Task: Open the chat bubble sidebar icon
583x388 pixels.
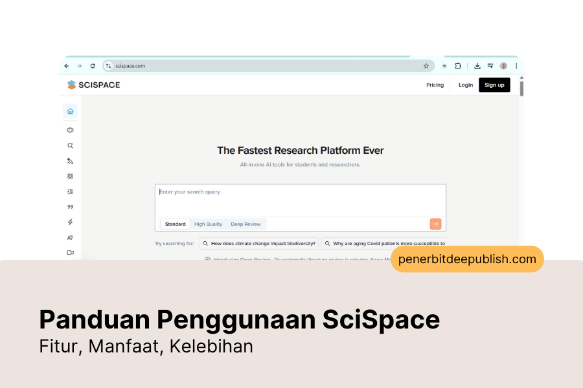Action: tap(70, 131)
